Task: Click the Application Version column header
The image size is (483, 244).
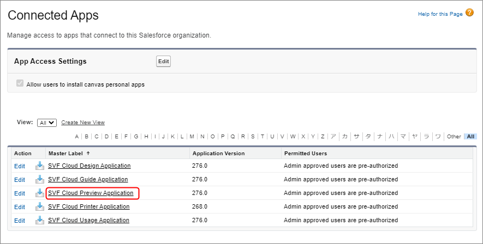Action: click(x=218, y=154)
